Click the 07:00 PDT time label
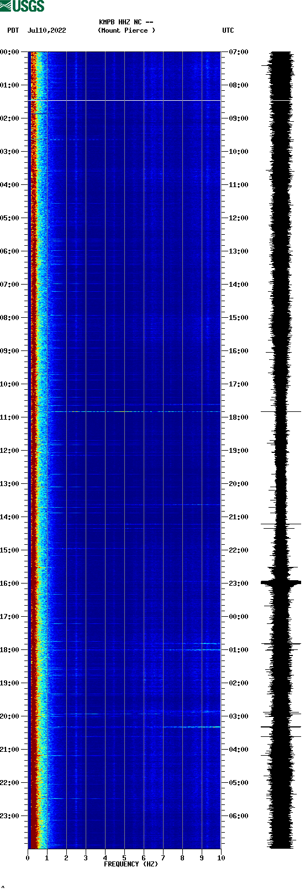 pos(10,285)
